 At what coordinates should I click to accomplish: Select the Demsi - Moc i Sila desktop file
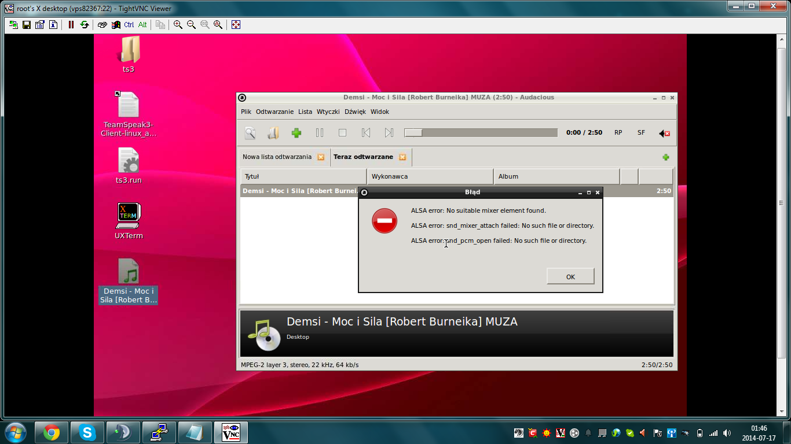click(129, 281)
